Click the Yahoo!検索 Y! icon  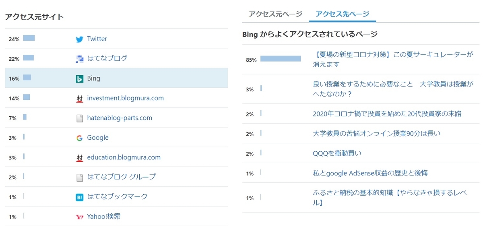(x=79, y=217)
